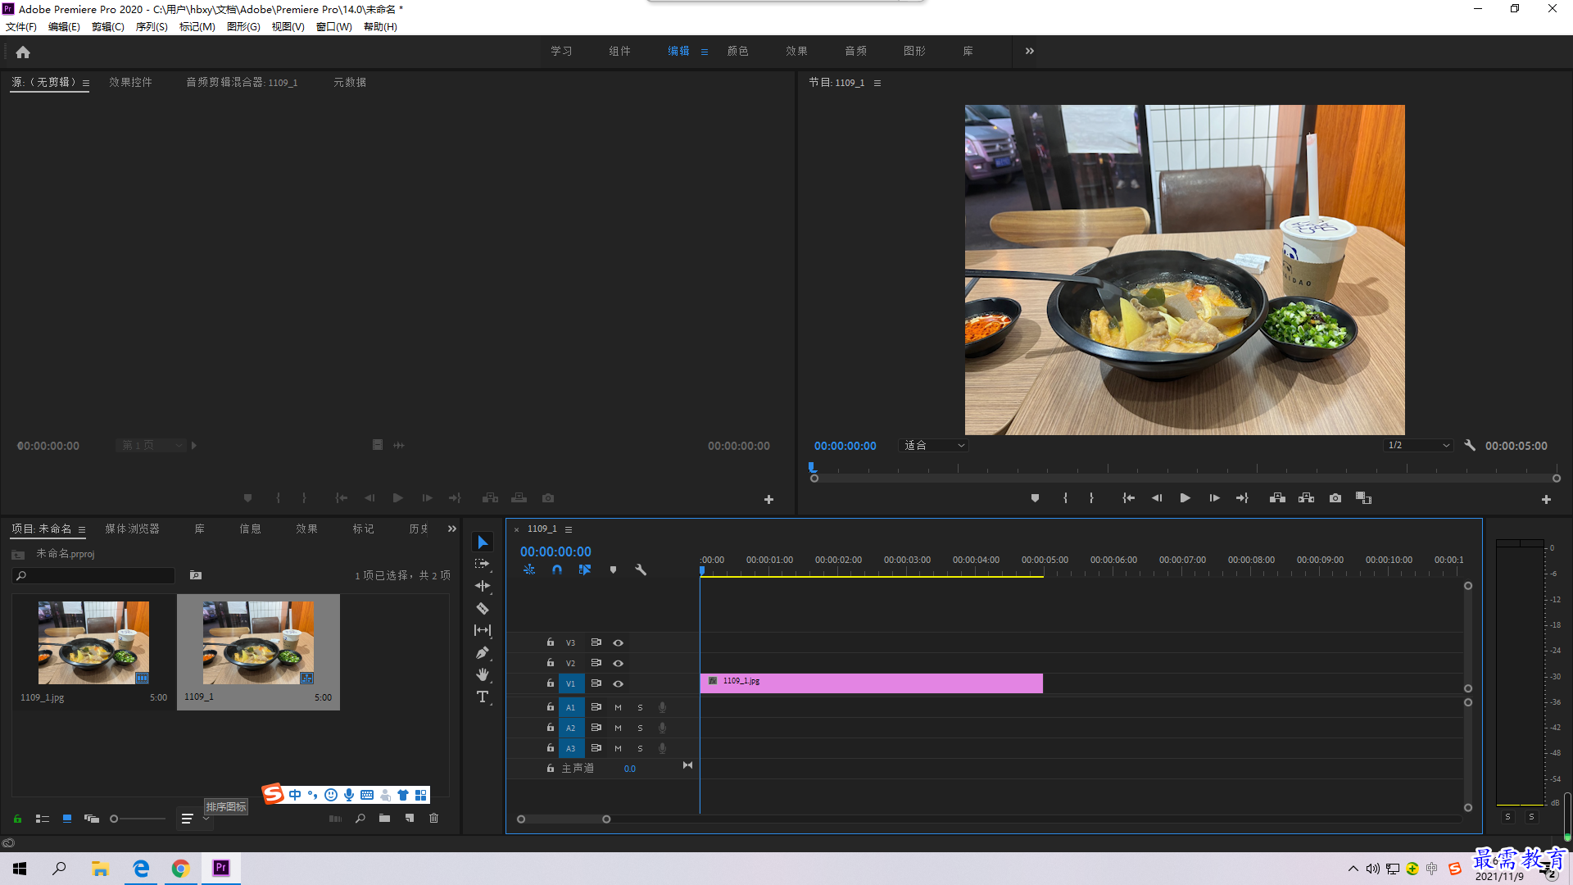Open zoom level dropdown showing 适合
The image size is (1573, 885).
[934, 446]
